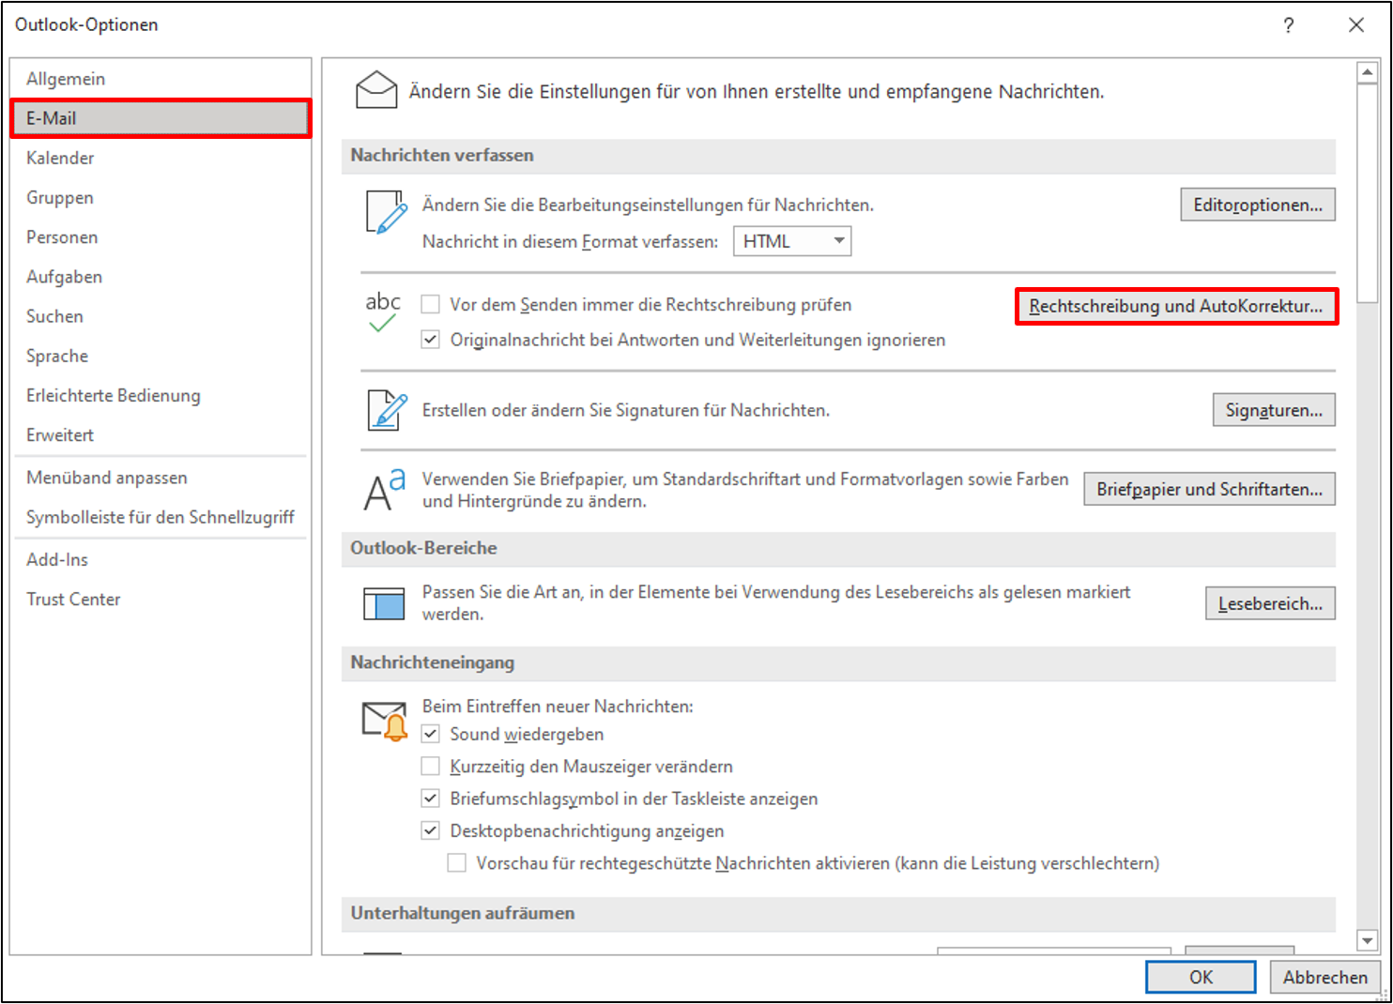Click the scrollbar up arrow
The image size is (1393, 1004).
[1367, 72]
